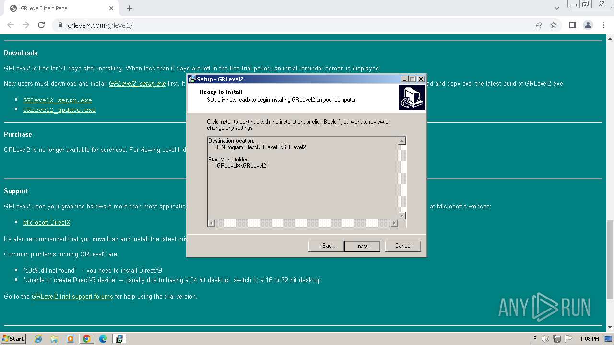614x345 pixels.
Task: Switch to Chrome in the taskbar
Action: click(x=87, y=339)
